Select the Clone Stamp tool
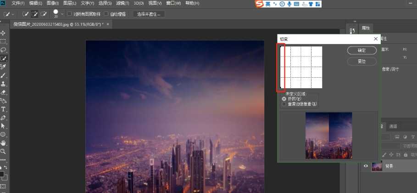417x193 pixels. 3,84
